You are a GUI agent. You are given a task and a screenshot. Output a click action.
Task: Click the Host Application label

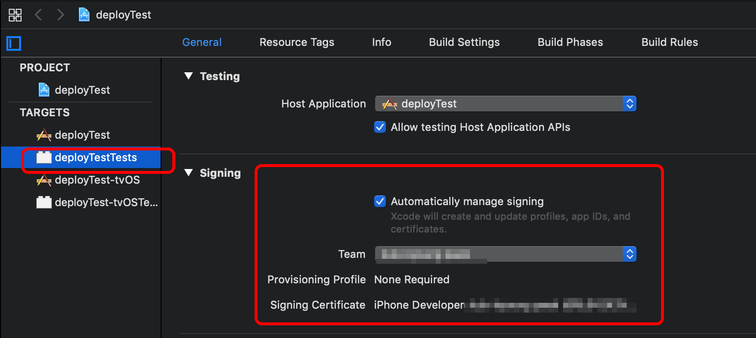pyautogui.click(x=324, y=104)
